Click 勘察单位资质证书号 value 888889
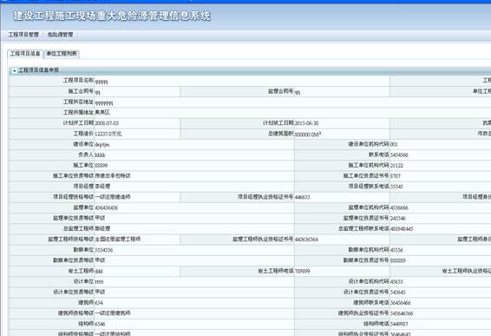The image size is (491, 336). [397, 260]
